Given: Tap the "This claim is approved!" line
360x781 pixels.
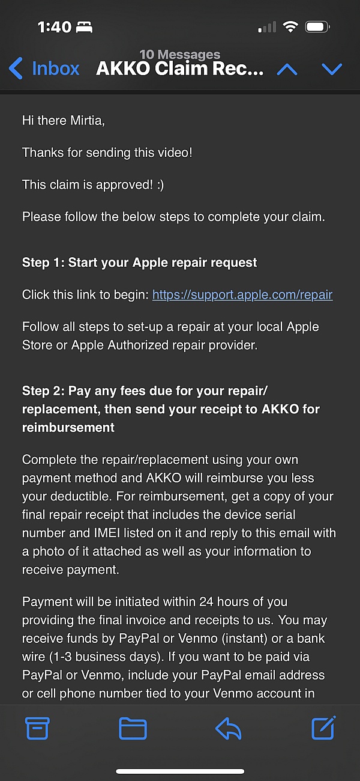Looking at the screenshot, I should tap(93, 184).
